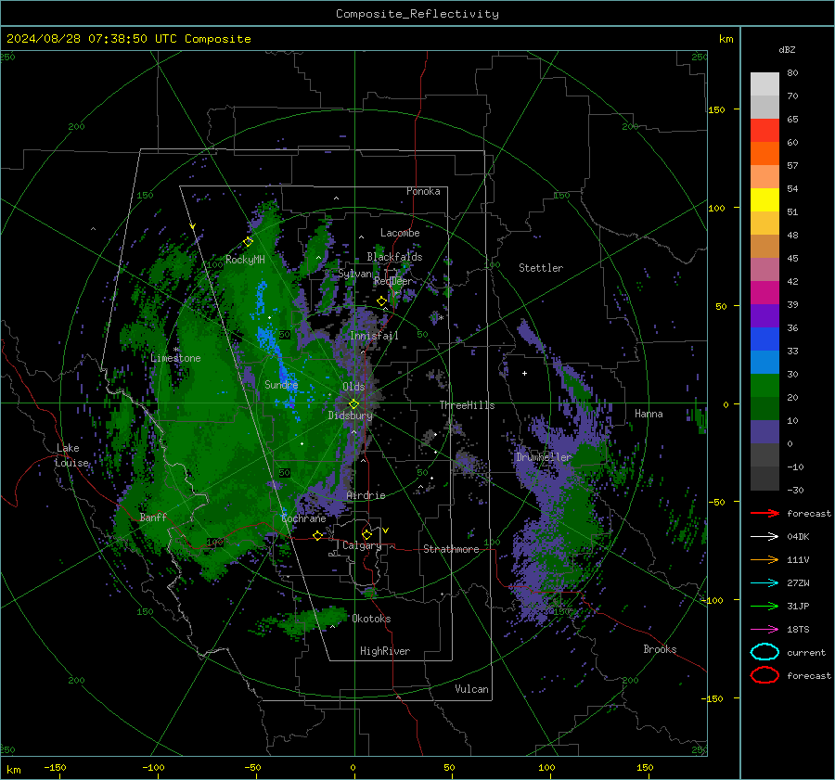This screenshot has height=780, width=835.
Task: Click the orange 111V arrow icon
Action: pyautogui.click(x=764, y=559)
